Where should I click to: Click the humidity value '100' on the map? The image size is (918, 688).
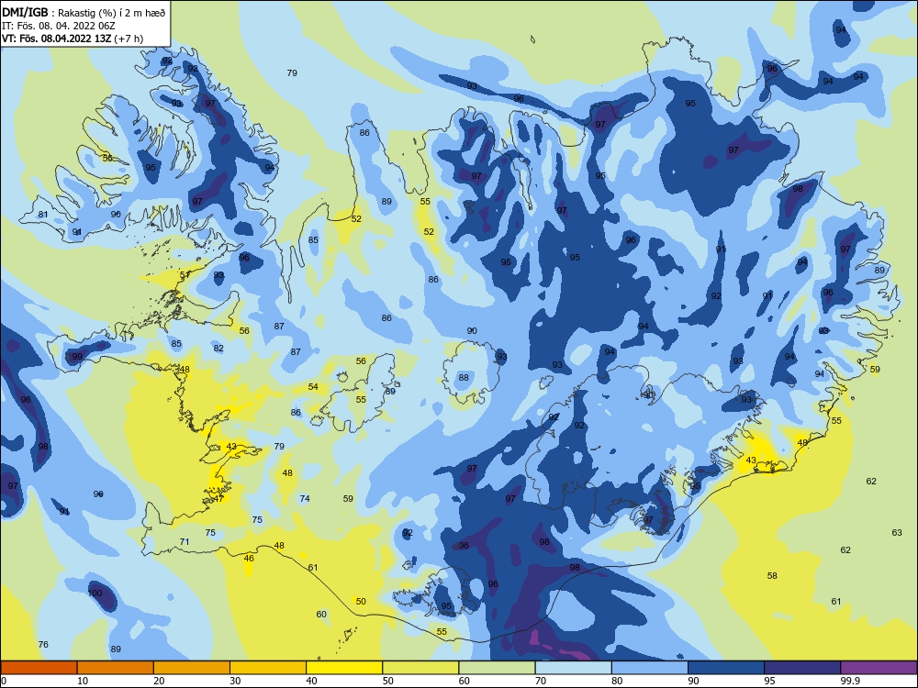point(95,594)
